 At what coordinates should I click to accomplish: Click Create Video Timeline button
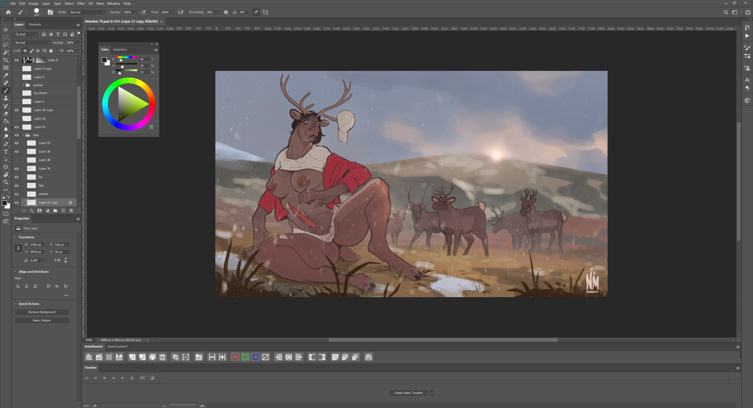(x=408, y=393)
